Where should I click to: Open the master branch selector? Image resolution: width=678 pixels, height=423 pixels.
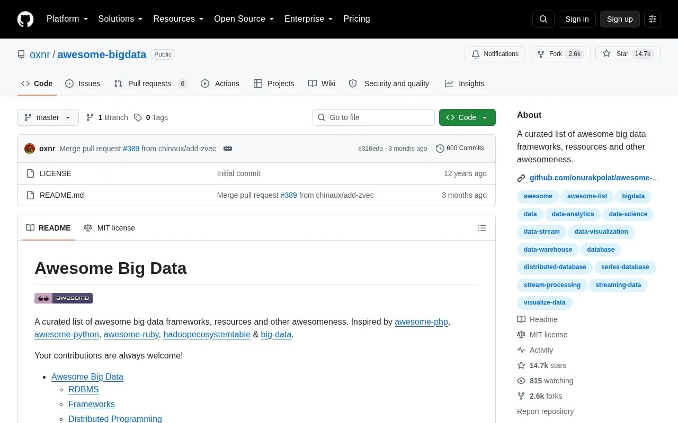48,117
